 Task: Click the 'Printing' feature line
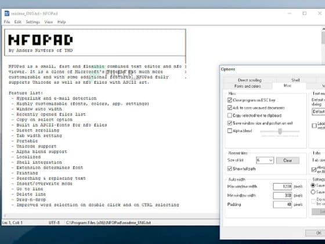coord(27,173)
